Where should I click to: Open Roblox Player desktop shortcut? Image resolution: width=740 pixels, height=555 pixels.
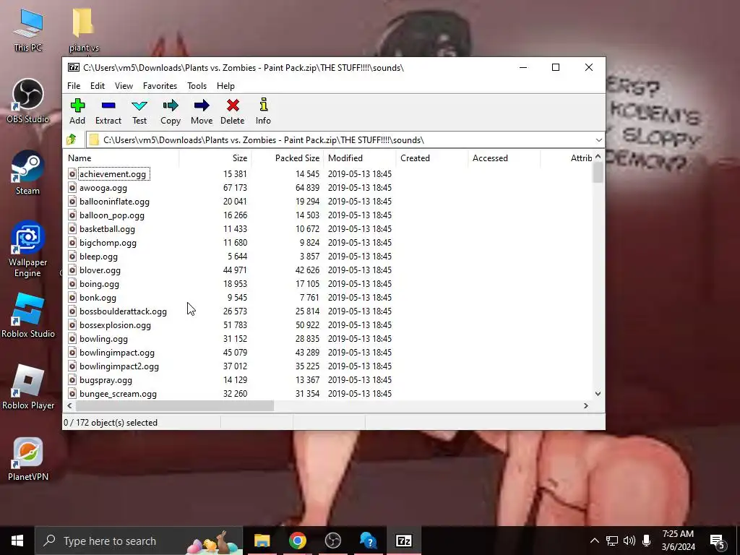click(28, 387)
